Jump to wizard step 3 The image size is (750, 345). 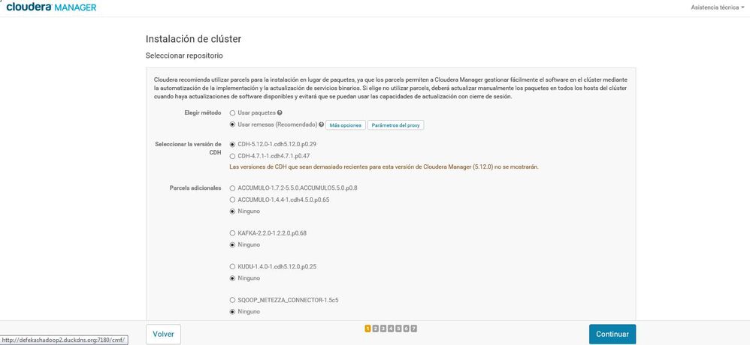[383, 328]
